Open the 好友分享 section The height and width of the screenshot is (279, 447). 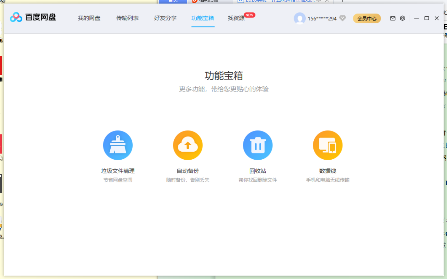pos(165,18)
